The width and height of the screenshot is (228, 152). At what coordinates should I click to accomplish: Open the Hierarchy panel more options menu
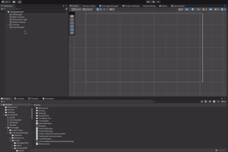pos(66,6)
